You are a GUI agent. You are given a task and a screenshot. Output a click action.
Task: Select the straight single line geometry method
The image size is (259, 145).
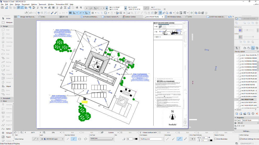point(68,139)
